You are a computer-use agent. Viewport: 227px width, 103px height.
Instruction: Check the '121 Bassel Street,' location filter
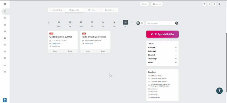pos(149,76)
